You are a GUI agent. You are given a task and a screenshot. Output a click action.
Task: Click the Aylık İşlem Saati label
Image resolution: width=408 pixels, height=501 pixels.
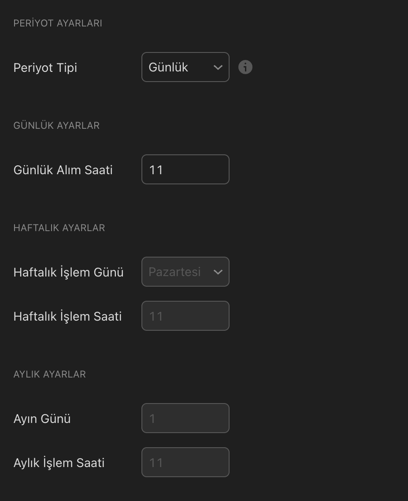point(59,463)
